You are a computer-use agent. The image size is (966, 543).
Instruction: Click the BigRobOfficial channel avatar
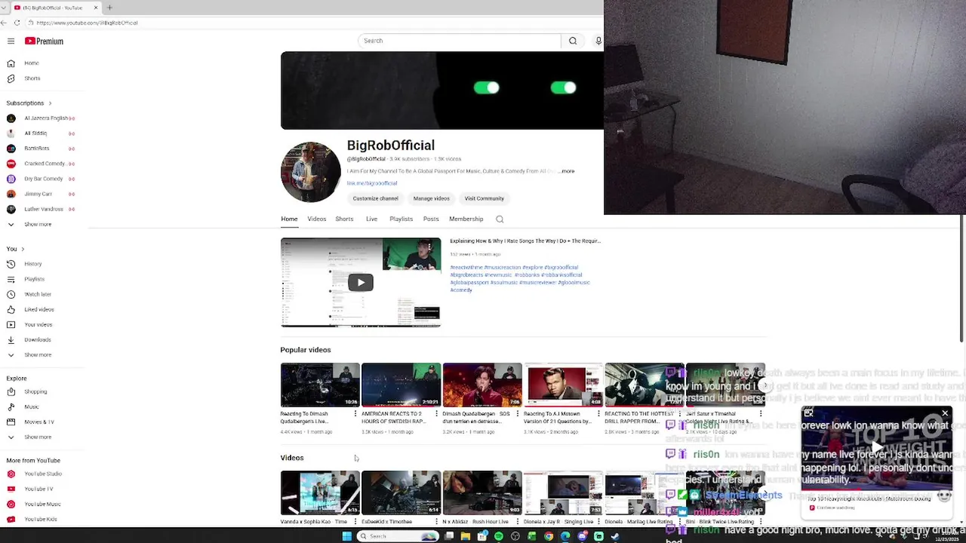click(311, 172)
